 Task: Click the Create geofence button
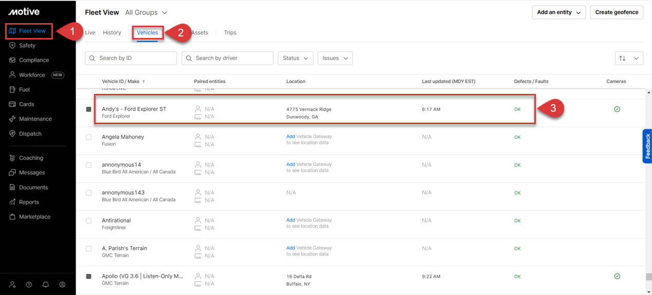pos(617,12)
